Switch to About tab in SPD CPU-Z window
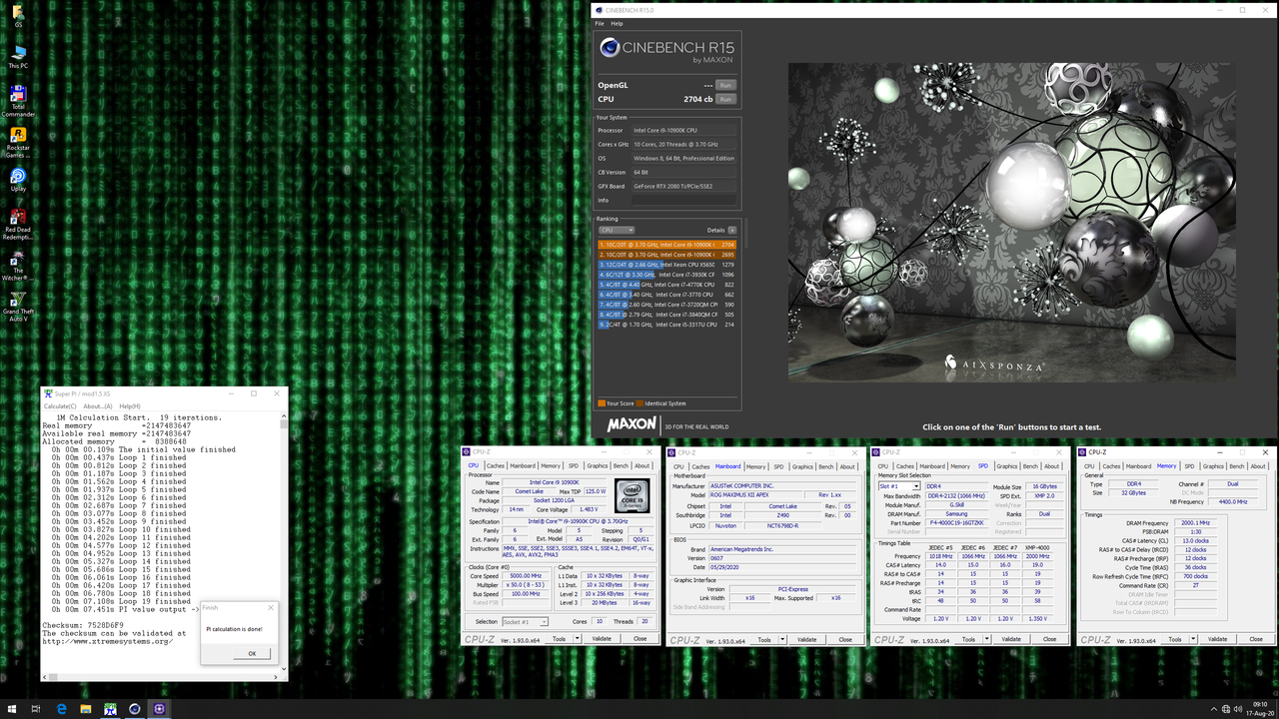This screenshot has height=719, width=1279. (x=1052, y=466)
